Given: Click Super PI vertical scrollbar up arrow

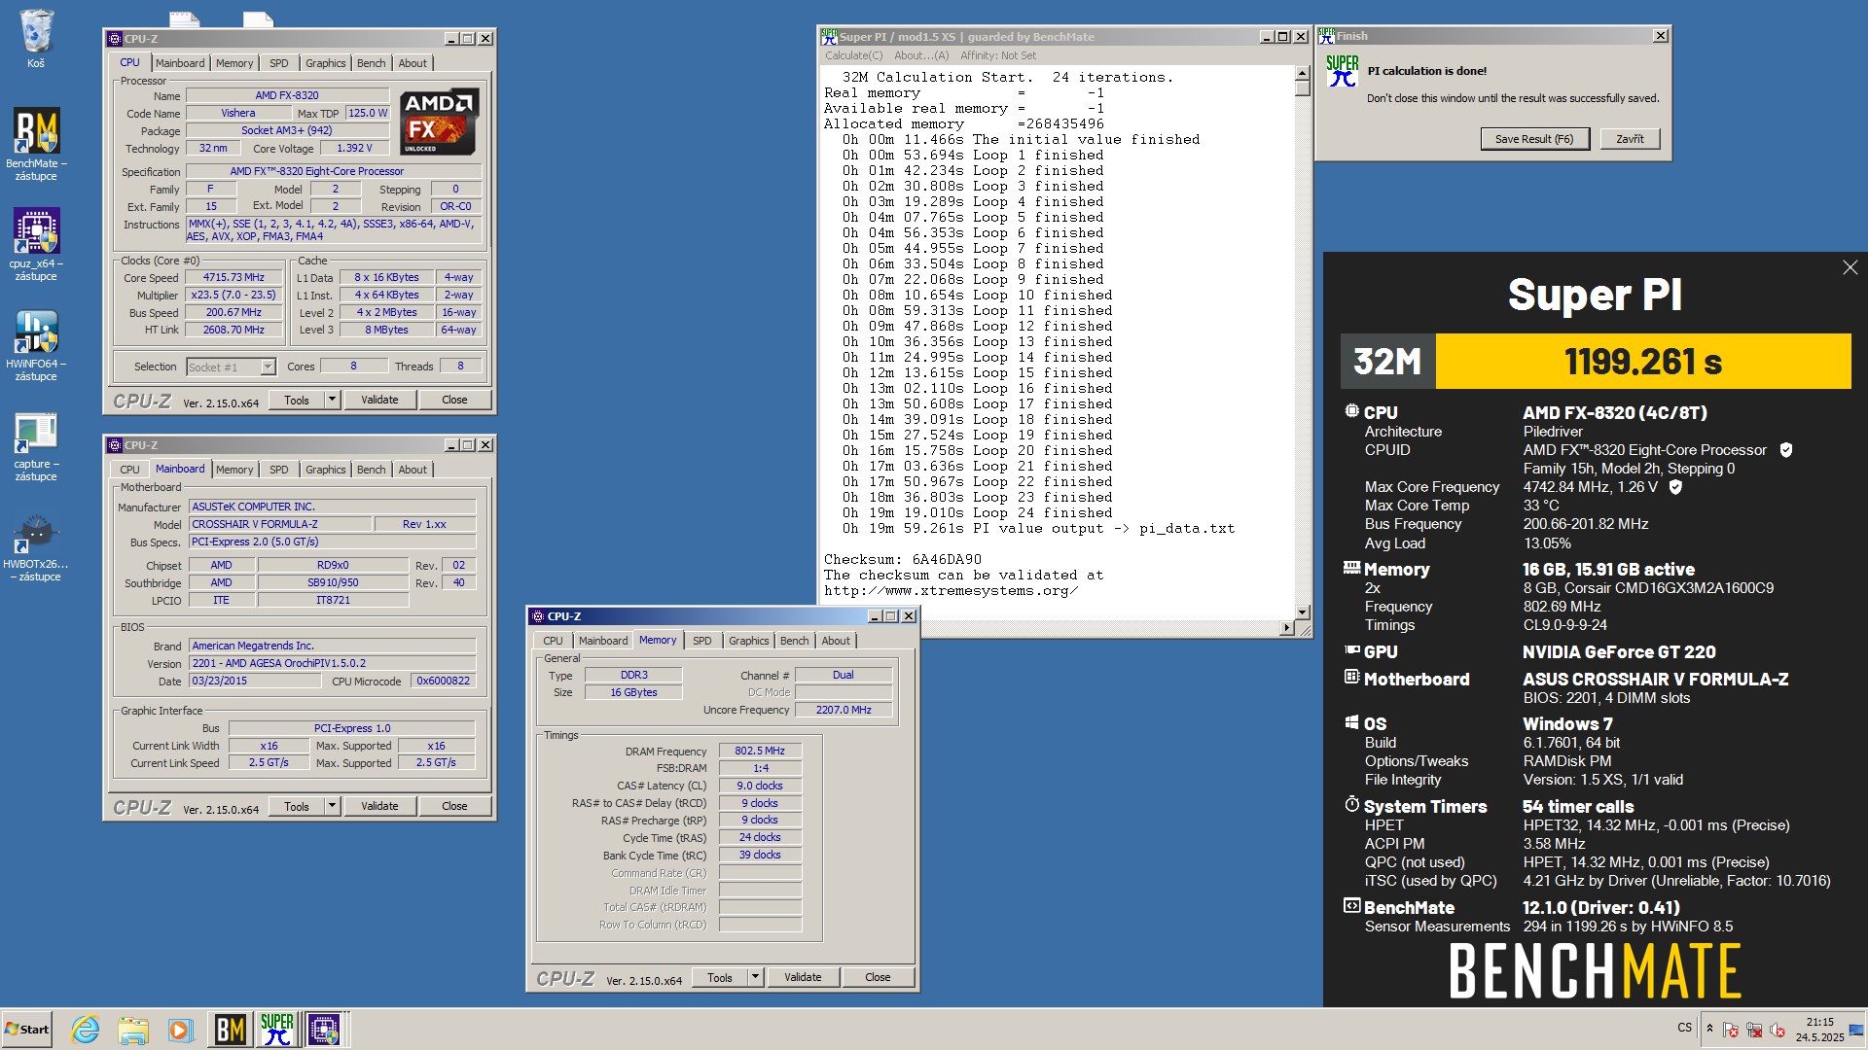Looking at the screenshot, I should [1302, 73].
